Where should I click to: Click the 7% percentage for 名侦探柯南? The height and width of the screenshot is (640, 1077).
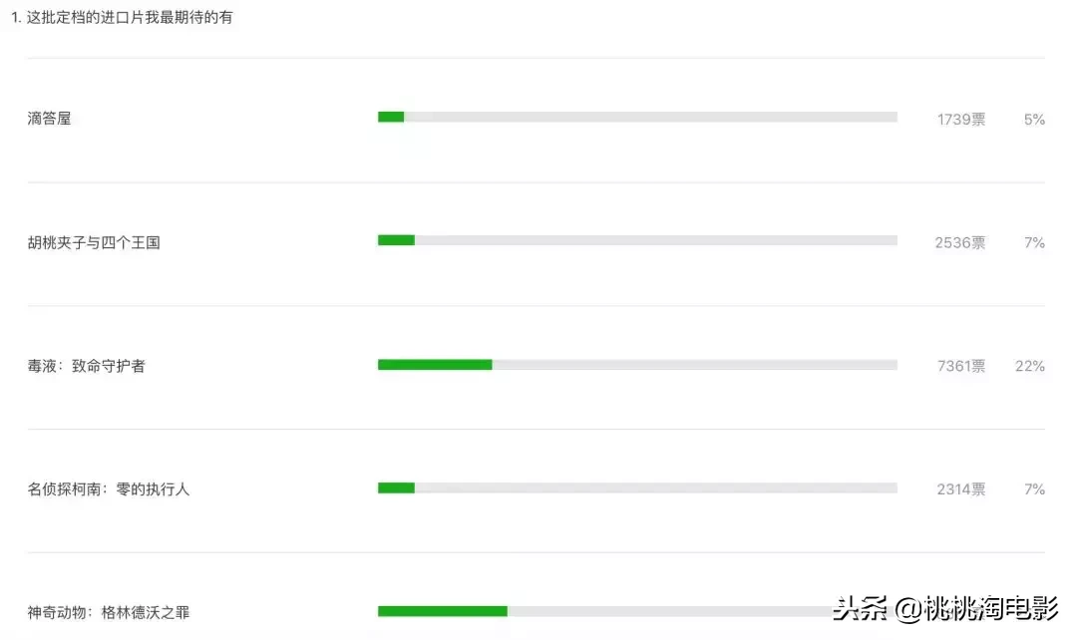pos(1034,488)
